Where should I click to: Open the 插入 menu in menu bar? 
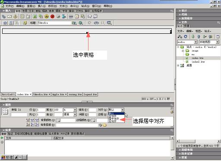[42, 6]
